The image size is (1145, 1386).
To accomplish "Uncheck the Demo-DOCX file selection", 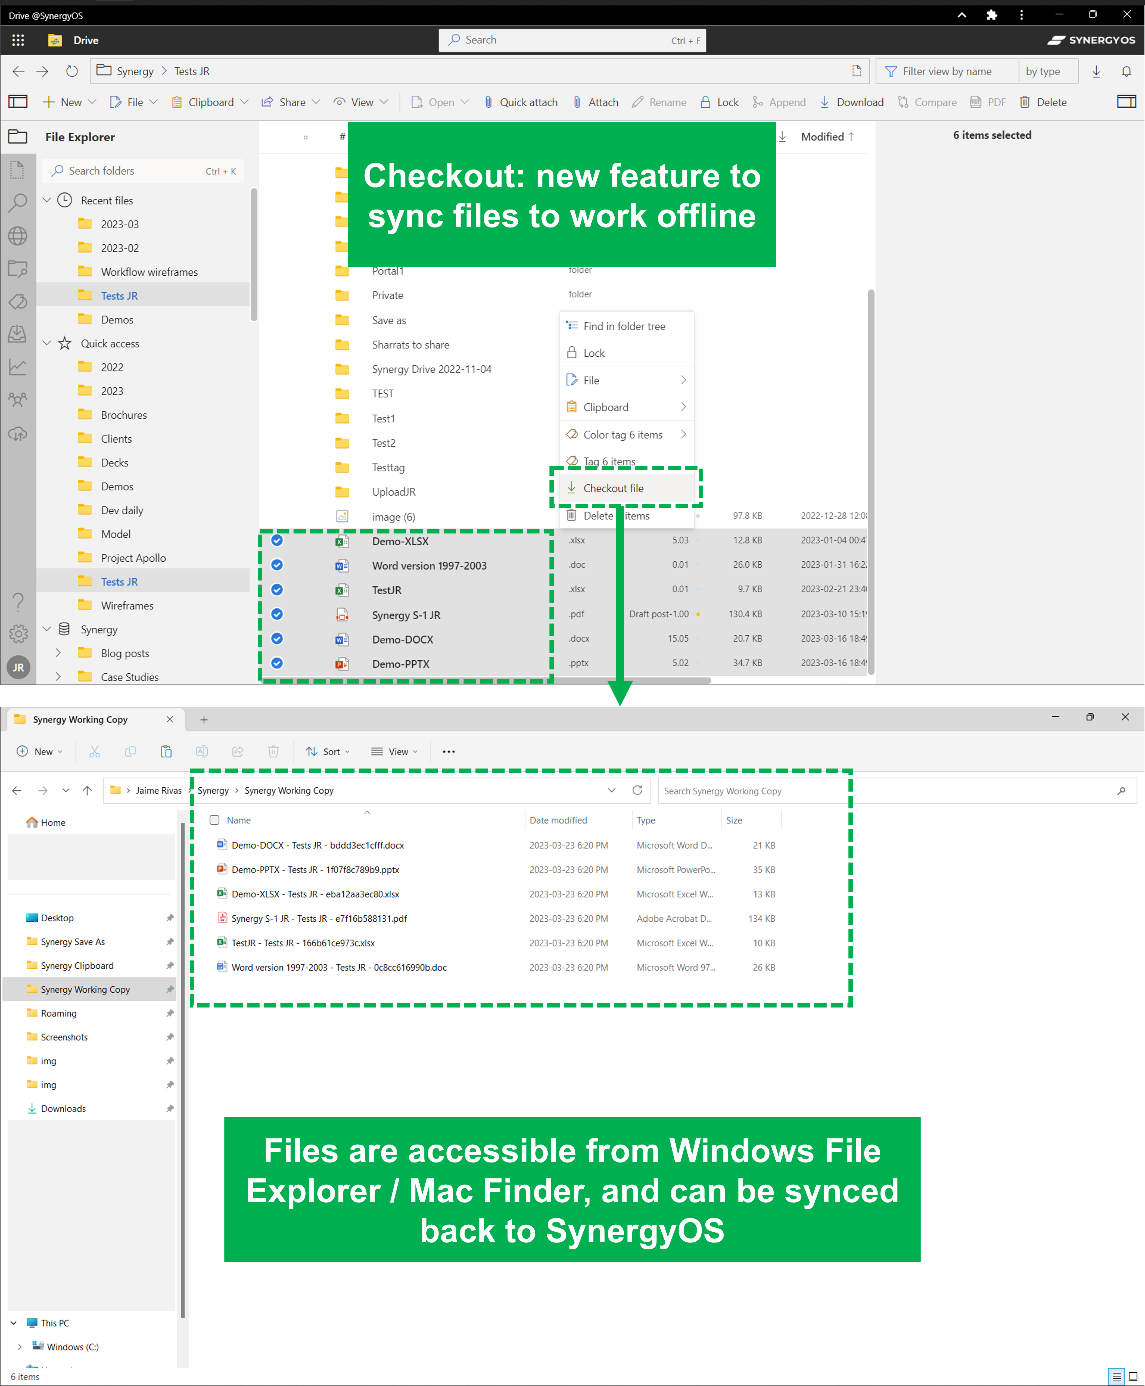I will [x=277, y=639].
